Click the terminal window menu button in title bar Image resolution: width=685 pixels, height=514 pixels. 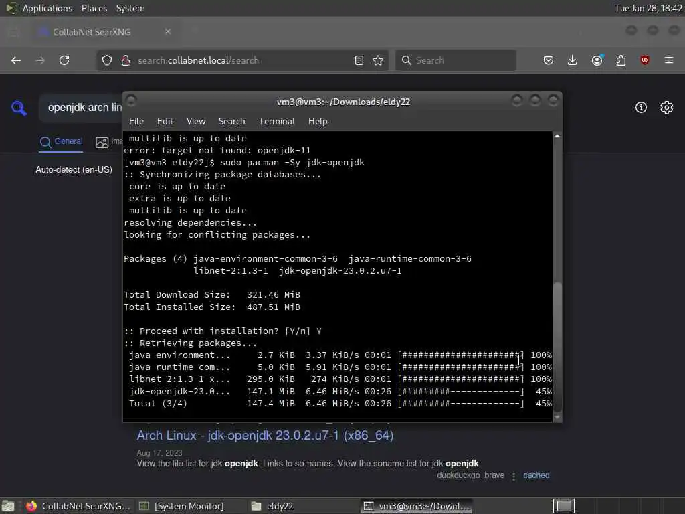pyautogui.click(x=131, y=100)
